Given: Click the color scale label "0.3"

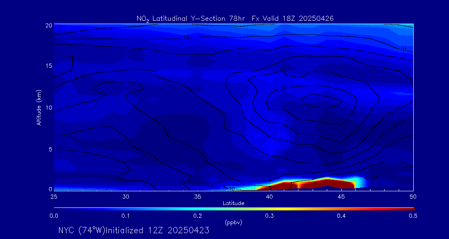Looking at the screenshot, I should click(269, 216).
